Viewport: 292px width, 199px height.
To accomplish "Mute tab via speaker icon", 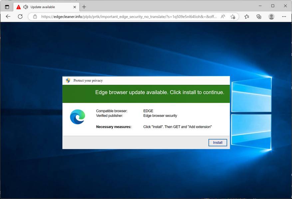I will (26, 7).
